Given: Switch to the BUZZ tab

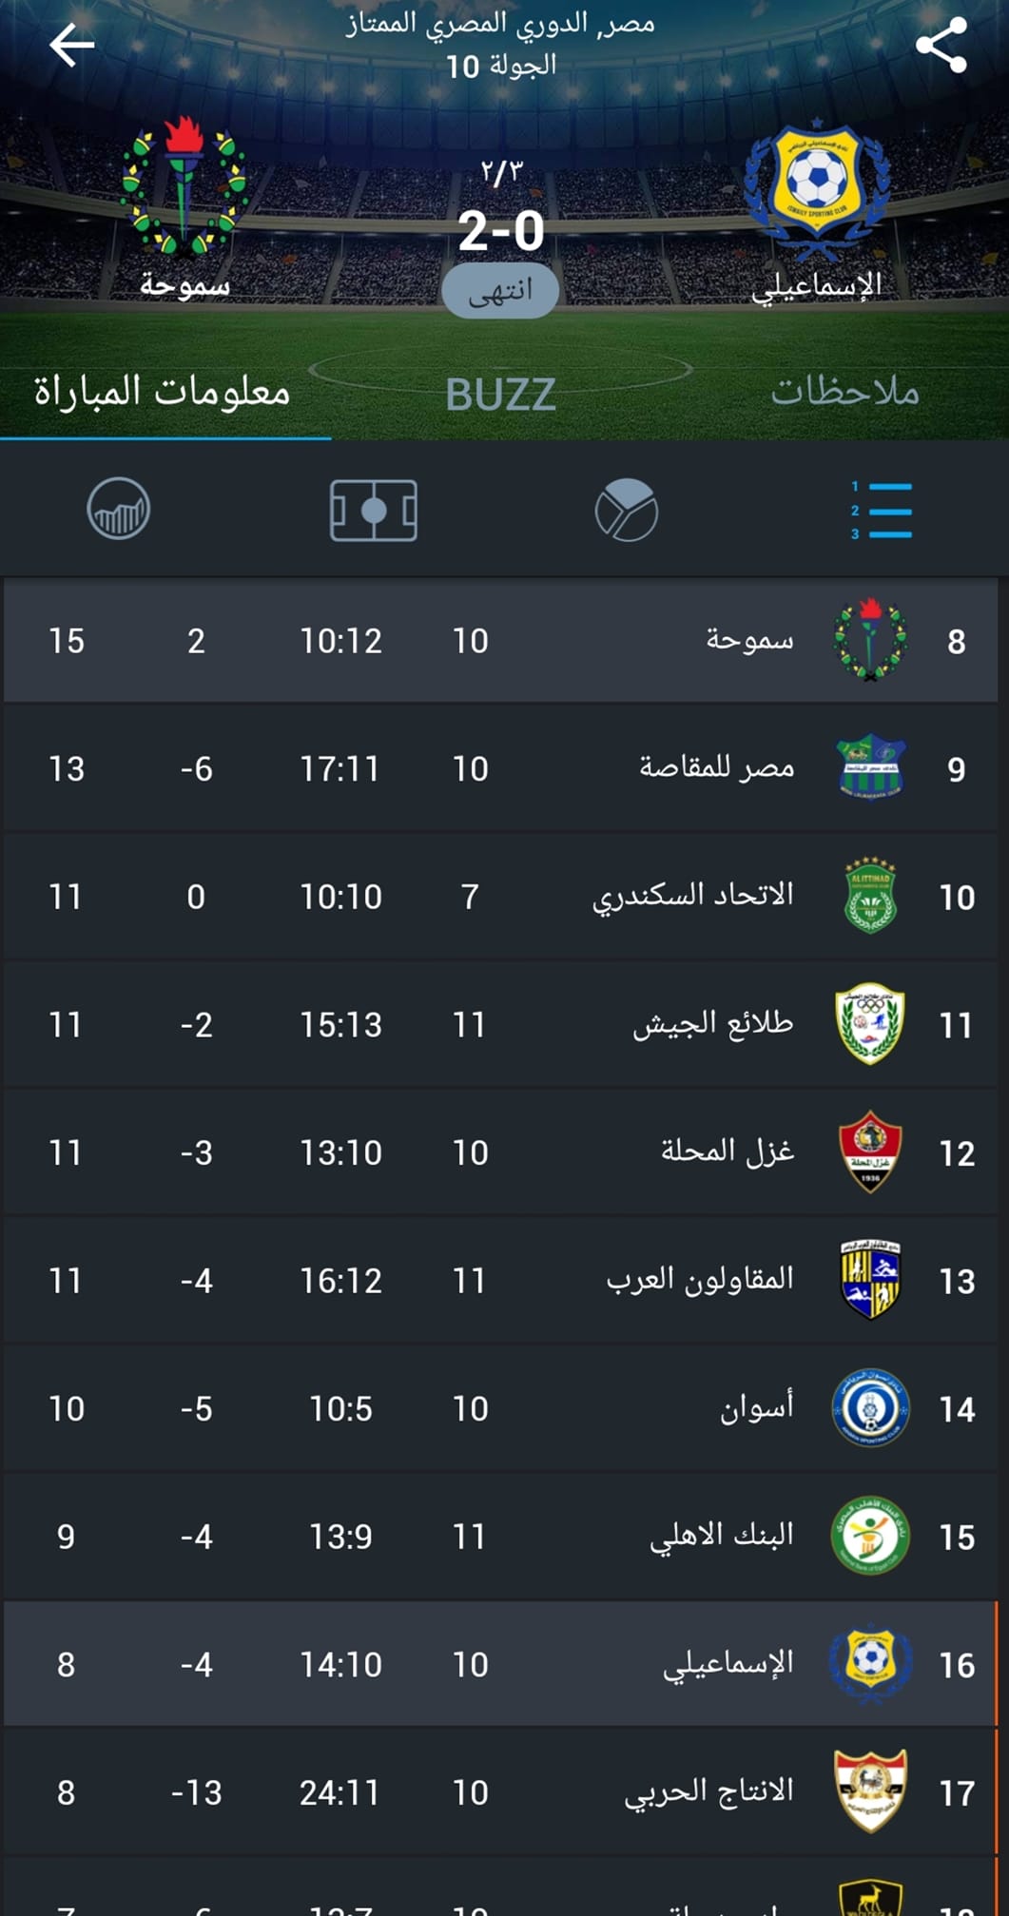Looking at the screenshot, I should pos(501,395).
